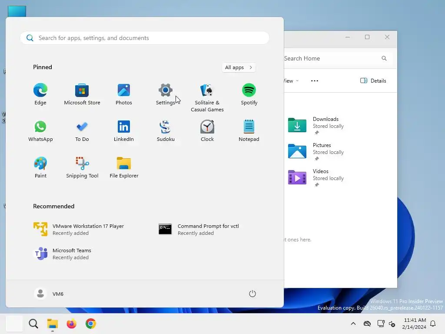This screenshot has height=334, width=445.
Task: Expand the All apps list
Action: pos(239,67)
